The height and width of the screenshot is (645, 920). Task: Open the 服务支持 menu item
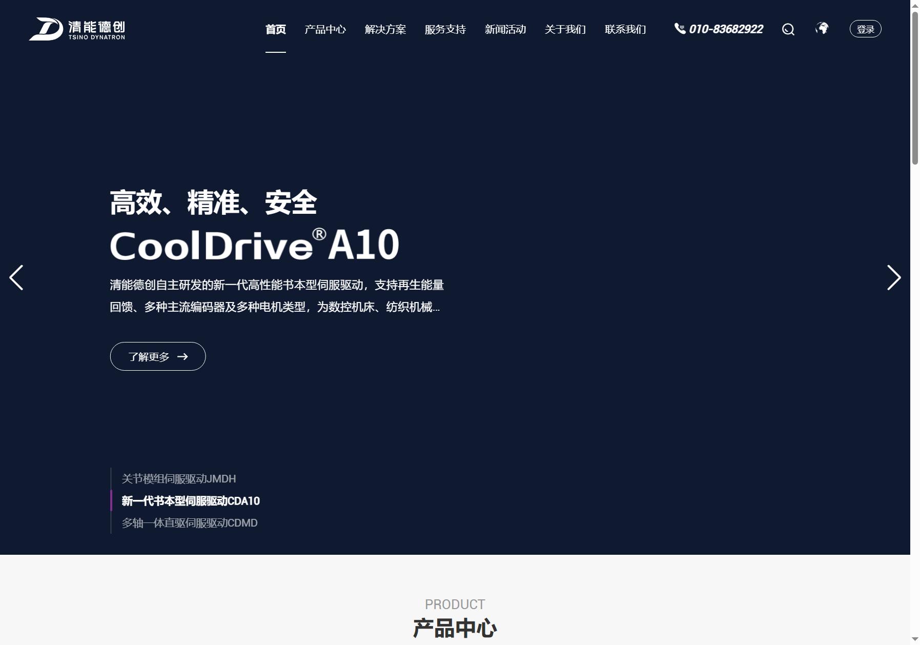tap(445, 29)
